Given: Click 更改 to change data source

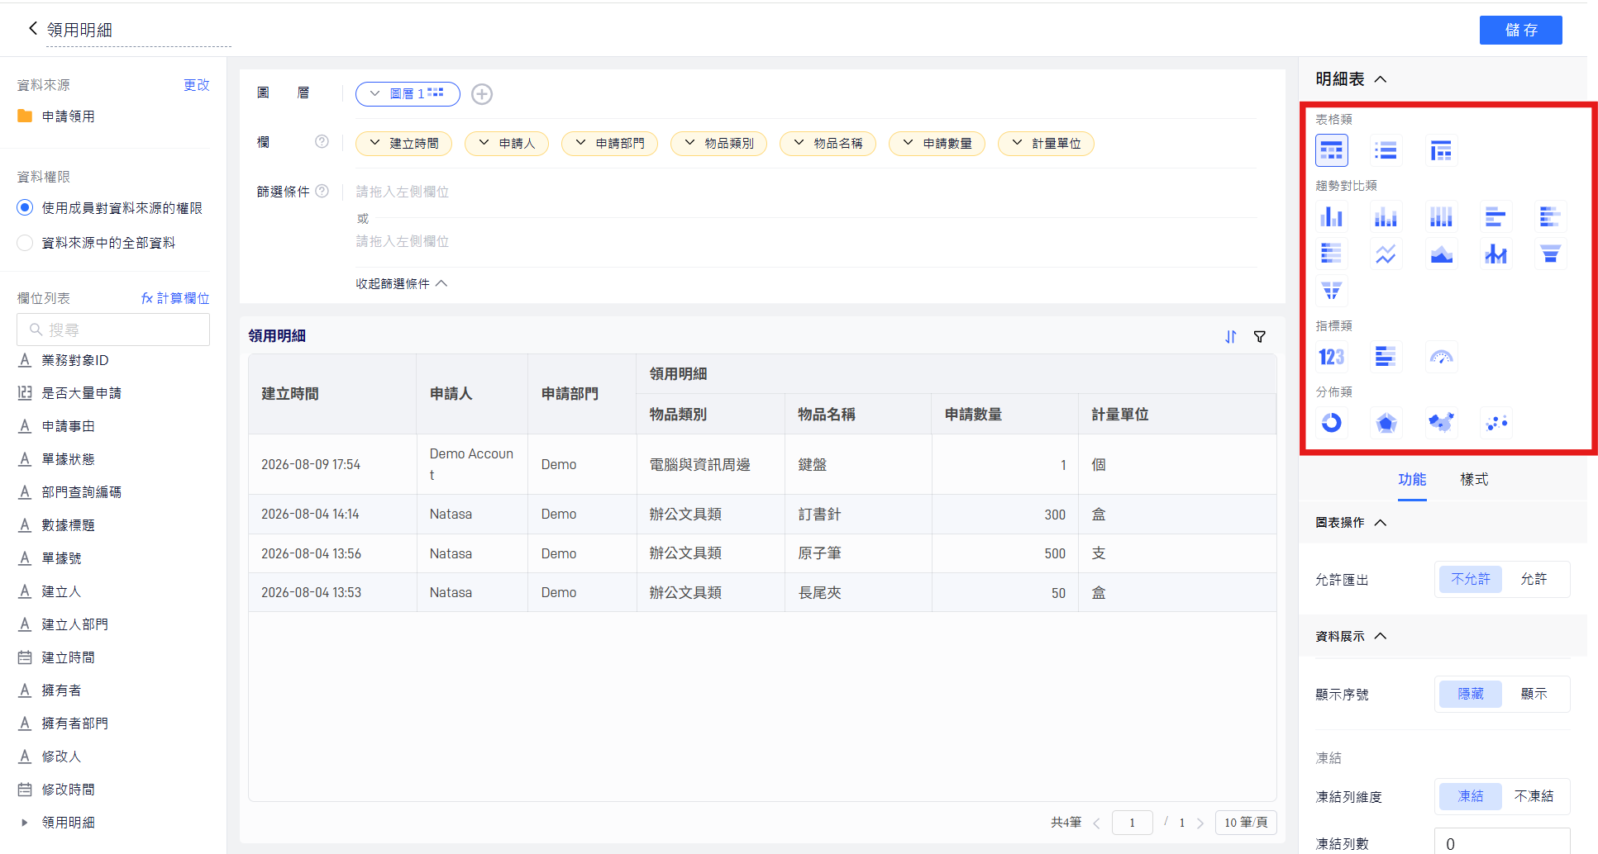Looking at the screenshot, I should [x=197, y=85].
